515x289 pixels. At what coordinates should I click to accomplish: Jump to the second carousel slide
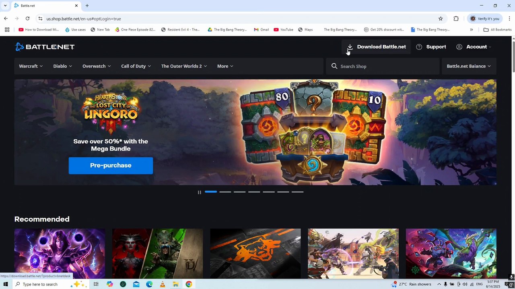pos(225,192)
